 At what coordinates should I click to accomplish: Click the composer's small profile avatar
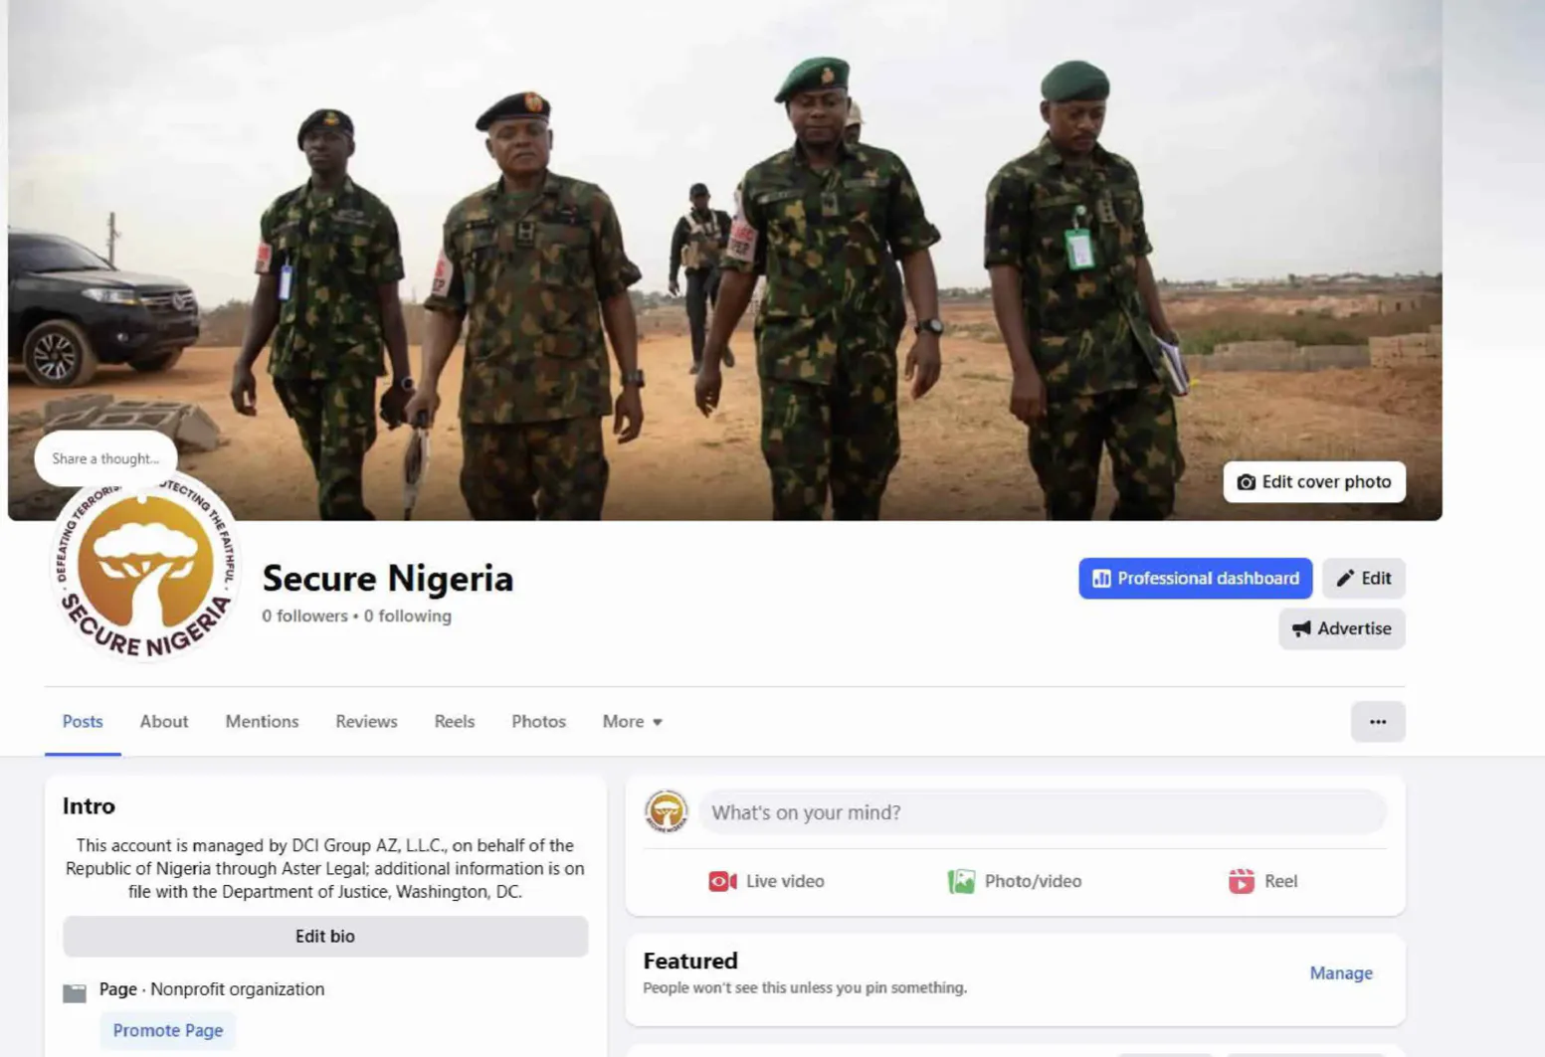pos(666,811)
